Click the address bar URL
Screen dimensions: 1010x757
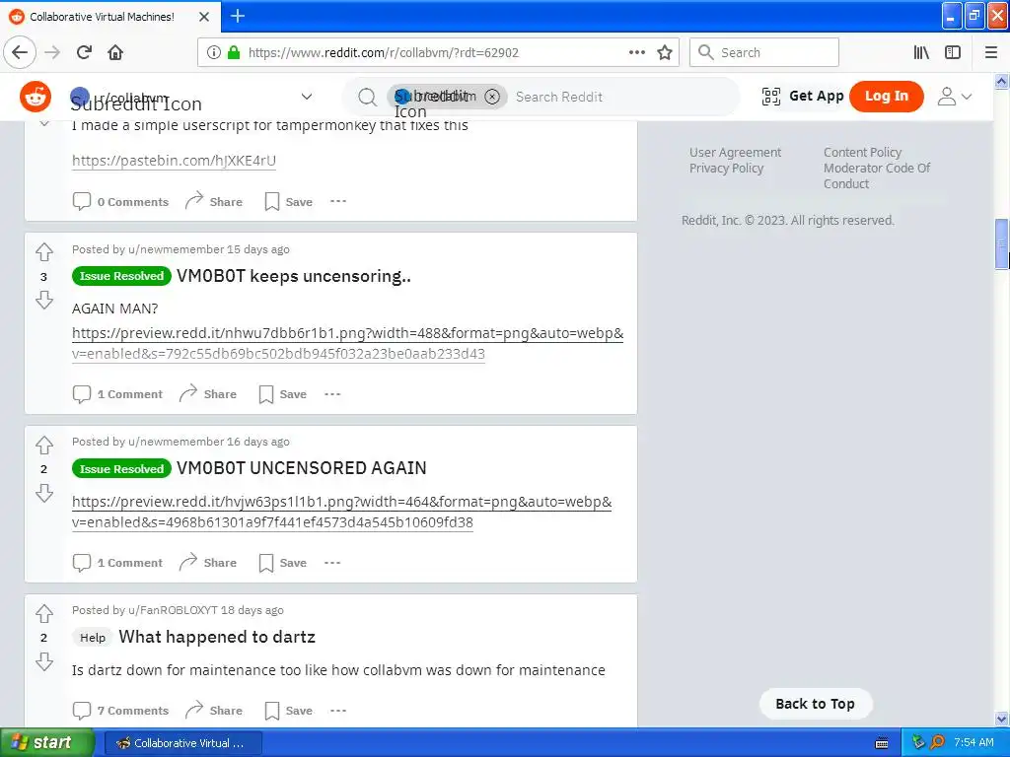[x=384, y=53]
